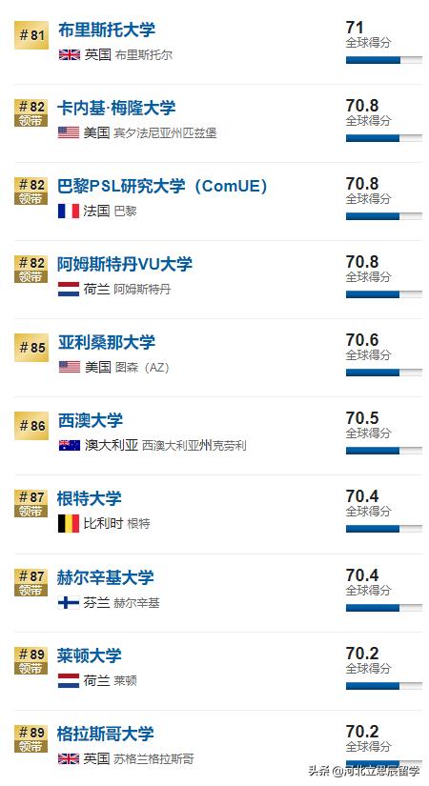
Task: Click the #81 rank badge
Action: click(x=31, y=35)
